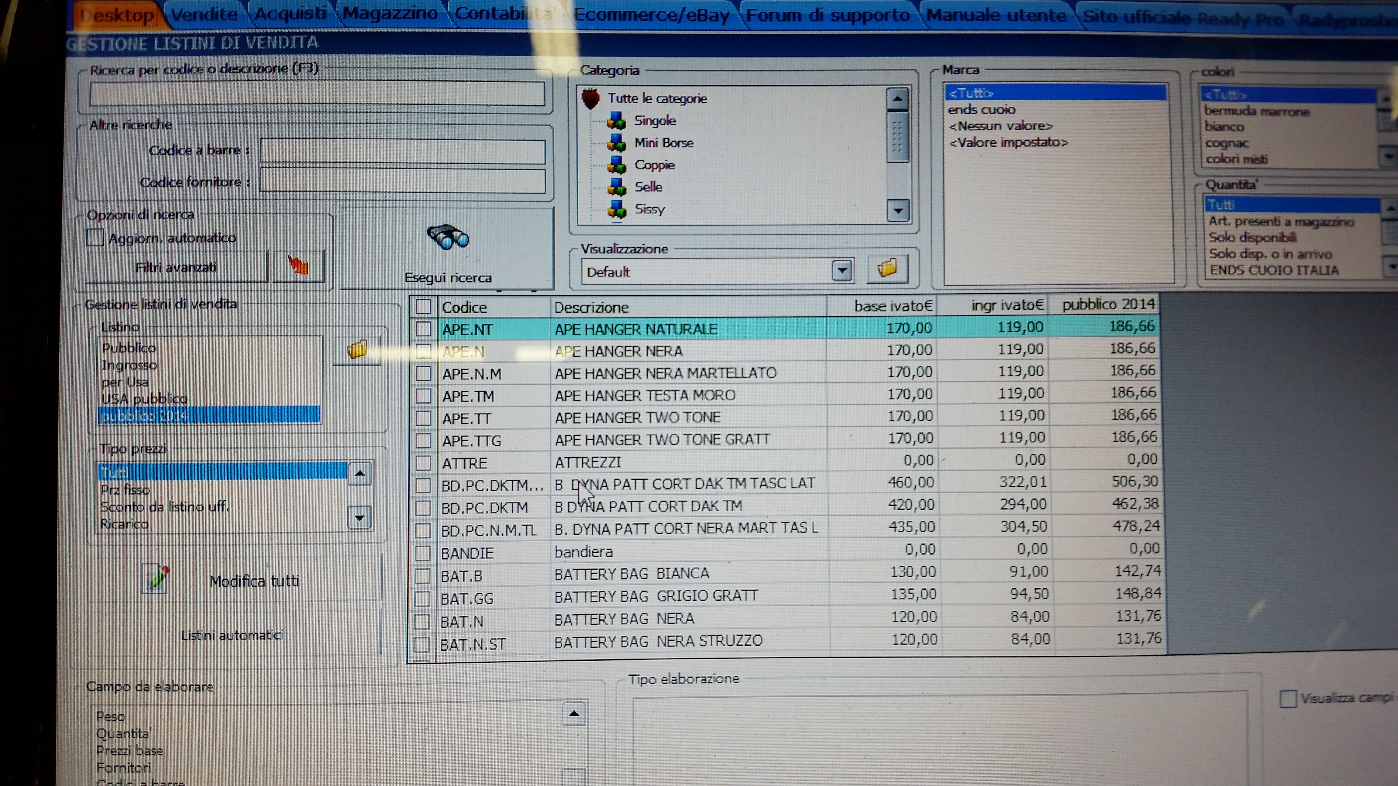Select the Selle category icon
The width and height of the screenshot is (1398, 786).
tap(617, 187)
